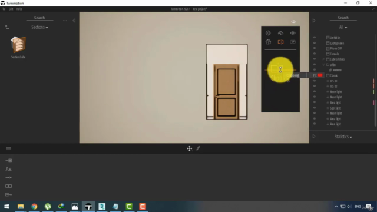The height and width of the screenshot is (212, 377).
Task: Open the green Camtasia taskbar icon
Action: coord(129,207)
